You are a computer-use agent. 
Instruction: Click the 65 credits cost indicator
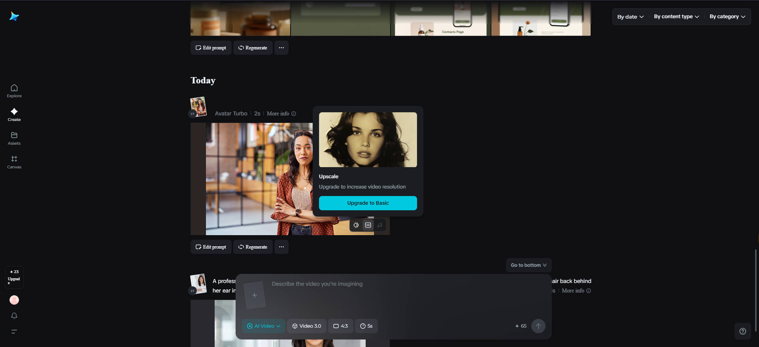click(521, 326)
